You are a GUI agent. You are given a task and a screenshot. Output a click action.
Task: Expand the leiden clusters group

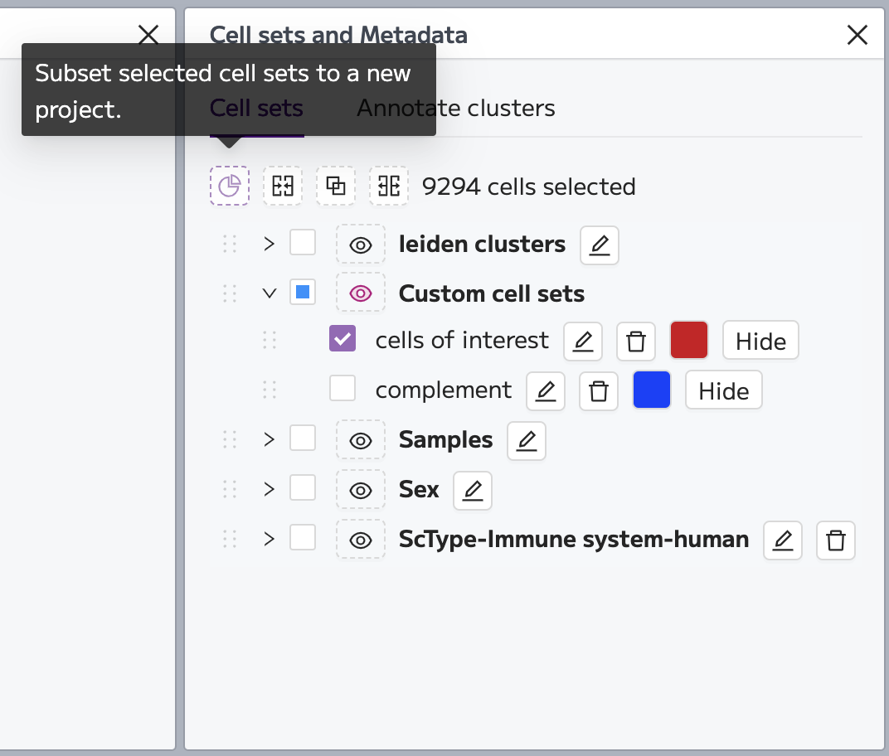270,244
